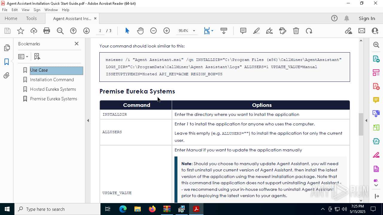Zoom in with the plus icon

pos(167,31)
